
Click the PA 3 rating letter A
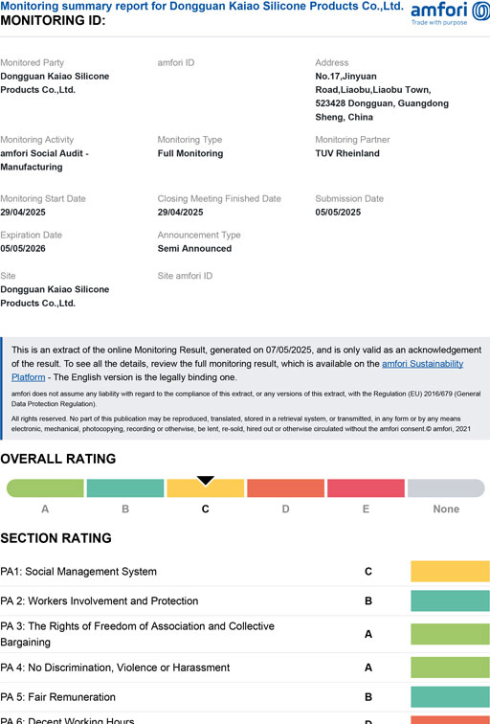(368, 634)
